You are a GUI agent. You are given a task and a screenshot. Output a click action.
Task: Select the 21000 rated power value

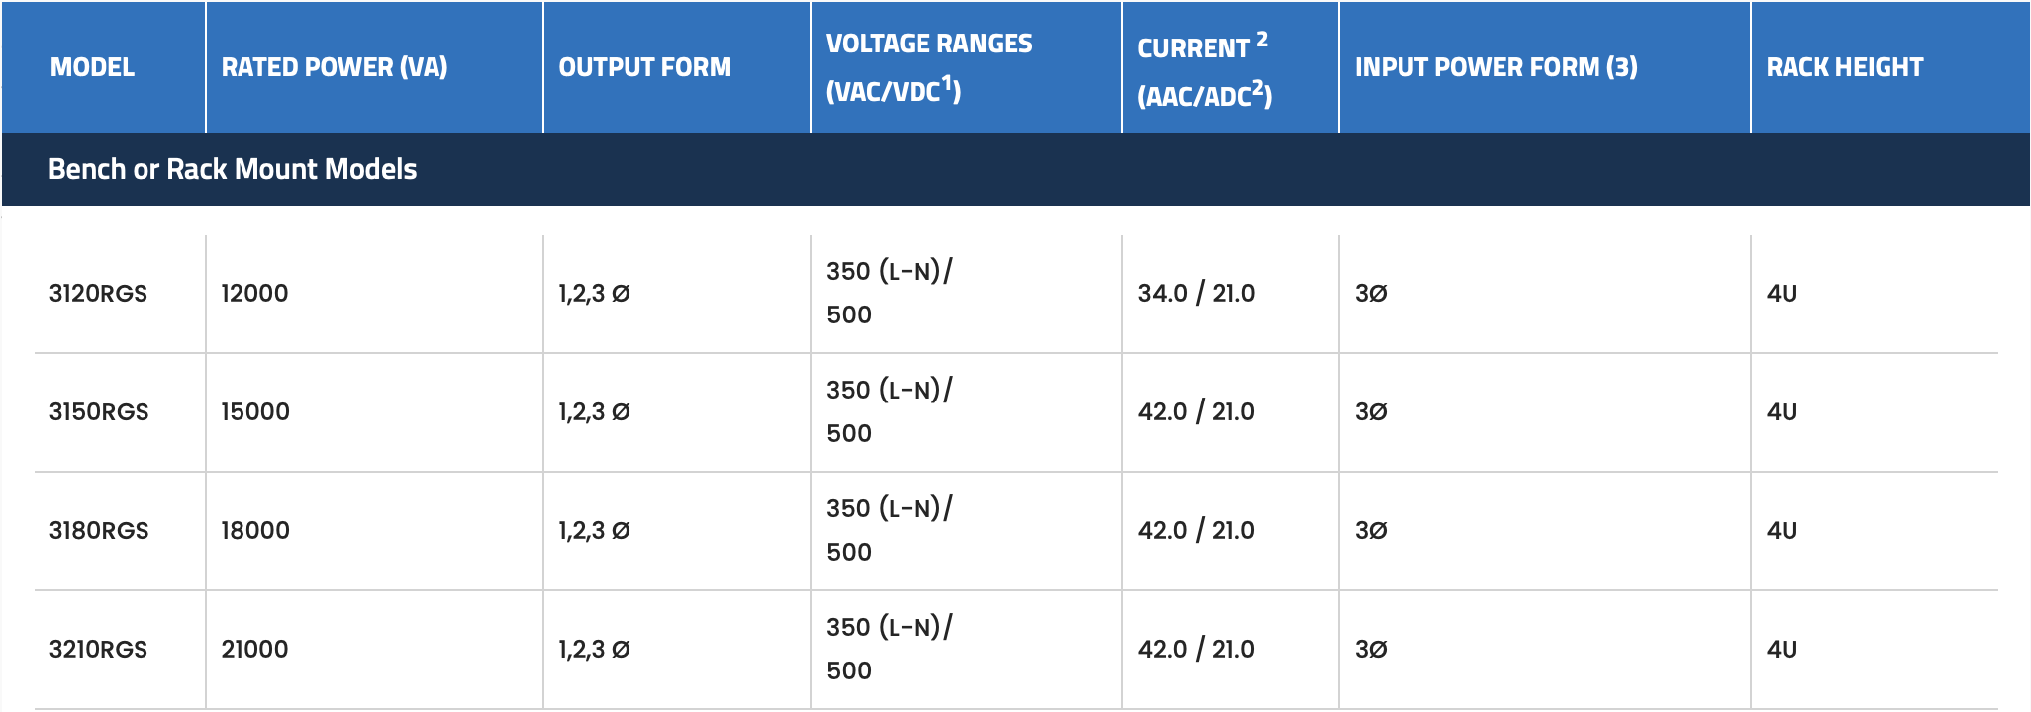coord(254,649)
